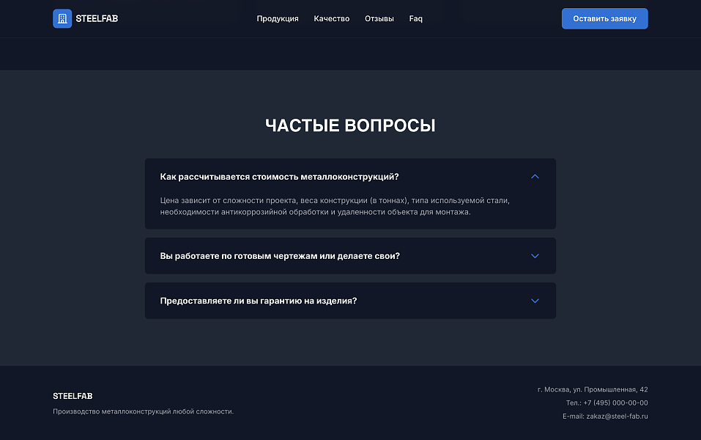Toggle the 'Как рассчитывается стоимость металлоконструкций?' question title
This screenshot has width=701, height=440.
279,177
